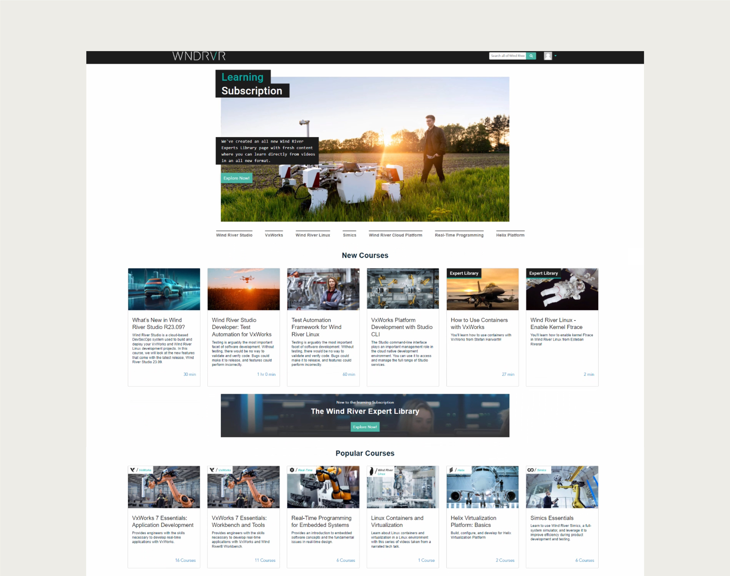Select the Wind River Studio tab
730x576 pixels.
click(x=234, y=235)
